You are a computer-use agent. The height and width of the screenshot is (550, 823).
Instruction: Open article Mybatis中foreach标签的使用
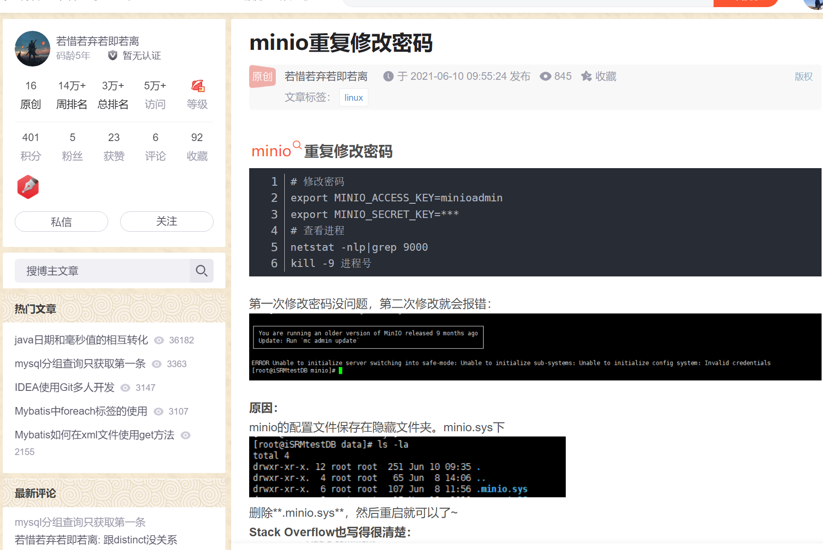(x=81, y=411)
